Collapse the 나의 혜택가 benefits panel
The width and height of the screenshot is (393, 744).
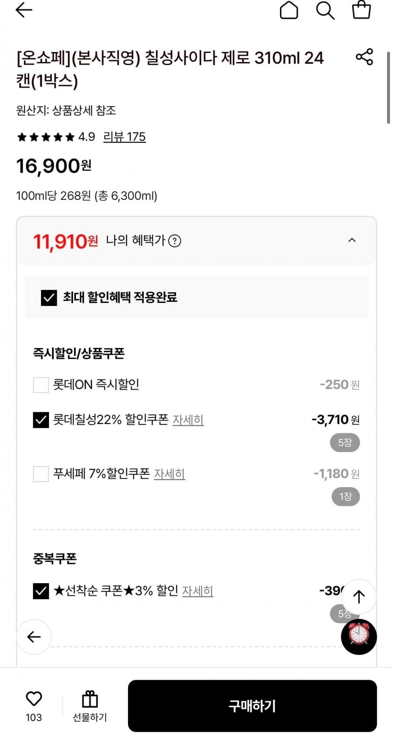(352, 240)
